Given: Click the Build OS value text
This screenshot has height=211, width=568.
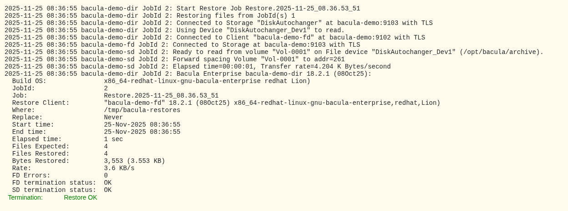Looking at the screenshot, I should click(207, 81).
